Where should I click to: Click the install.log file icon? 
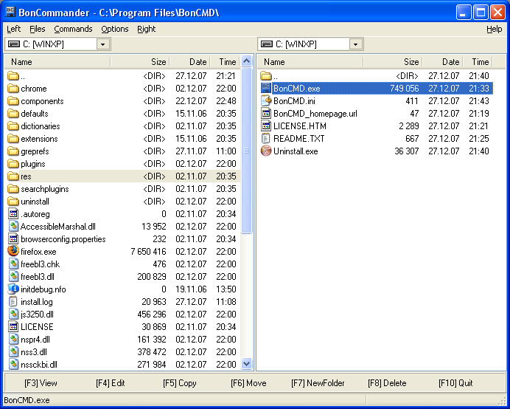[x=13, y=301]
